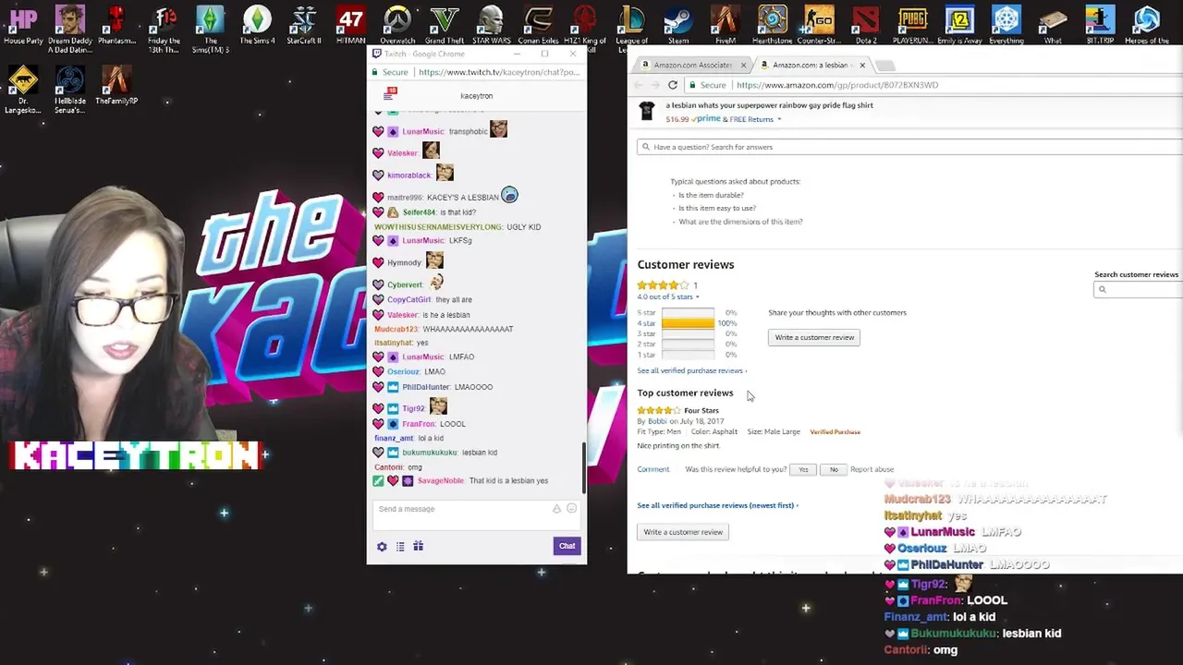Launch Grand Theft Auto V shortcut

[x=445, y=25]
